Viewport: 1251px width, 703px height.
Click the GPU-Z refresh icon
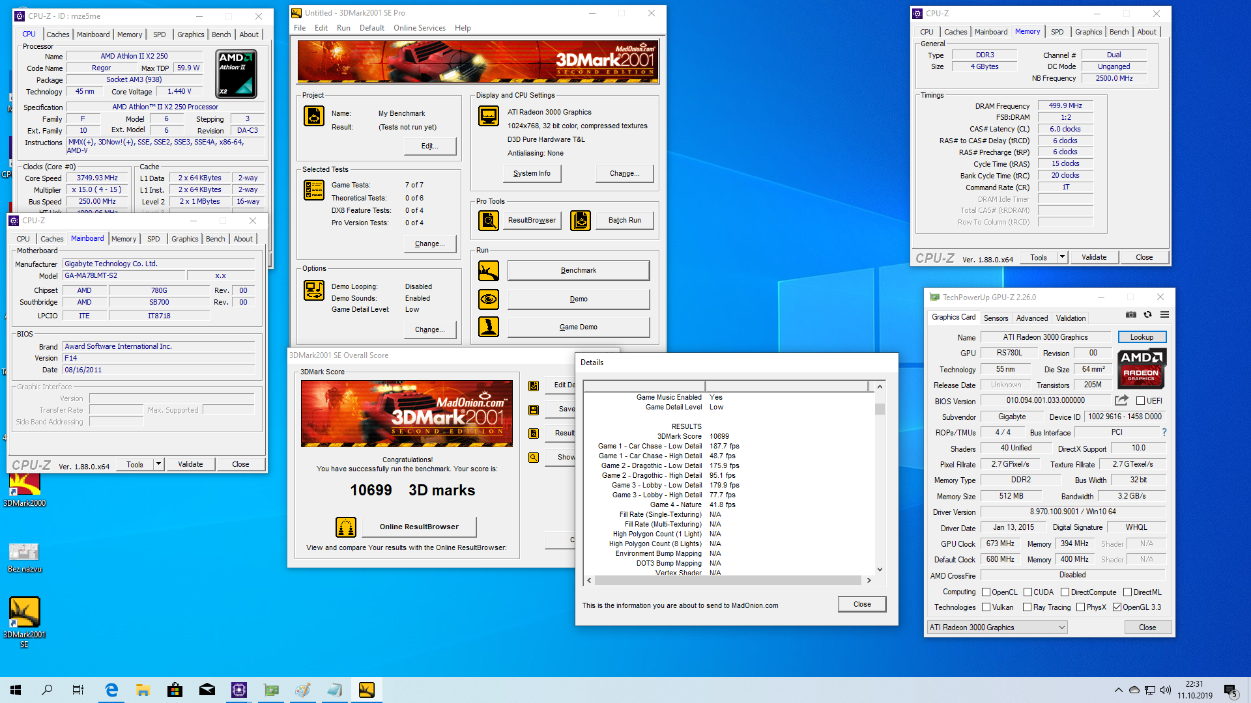[1148, 315]
